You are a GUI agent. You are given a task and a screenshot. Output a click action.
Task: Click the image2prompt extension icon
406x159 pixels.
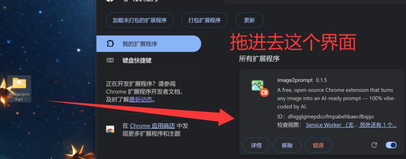click(x=260, y=88)
